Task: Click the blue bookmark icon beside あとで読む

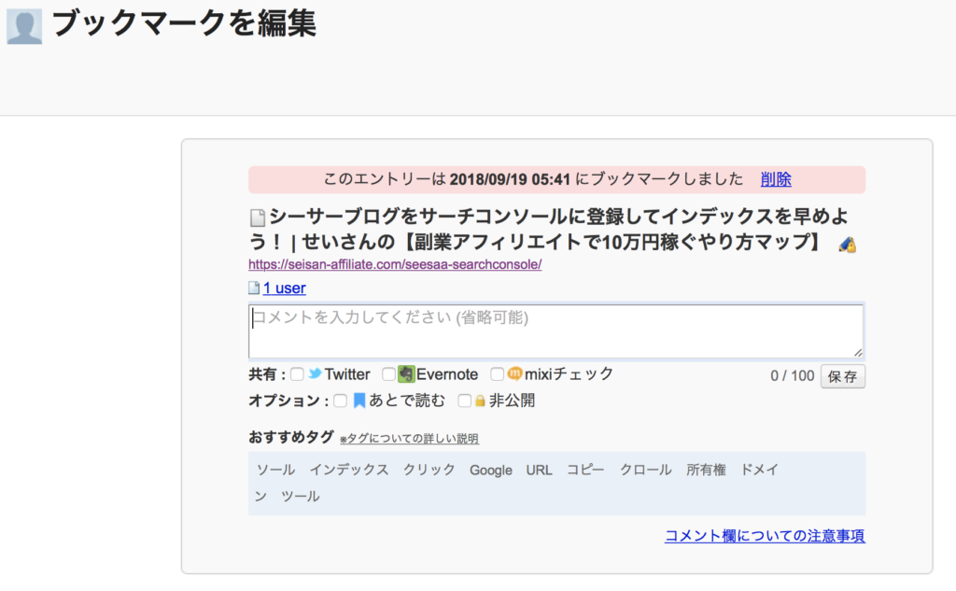Action: 359,400
